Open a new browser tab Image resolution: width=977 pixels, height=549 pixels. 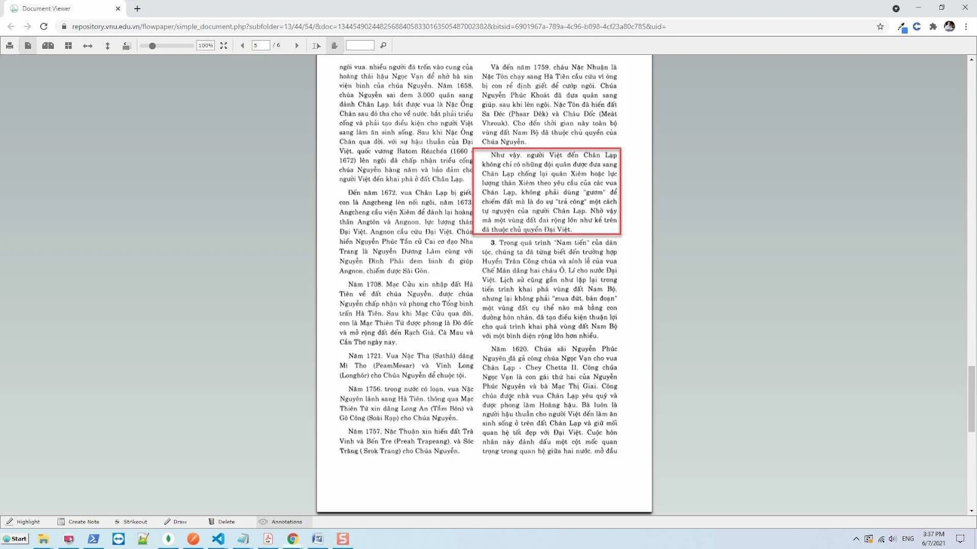[x=137, y=9]
